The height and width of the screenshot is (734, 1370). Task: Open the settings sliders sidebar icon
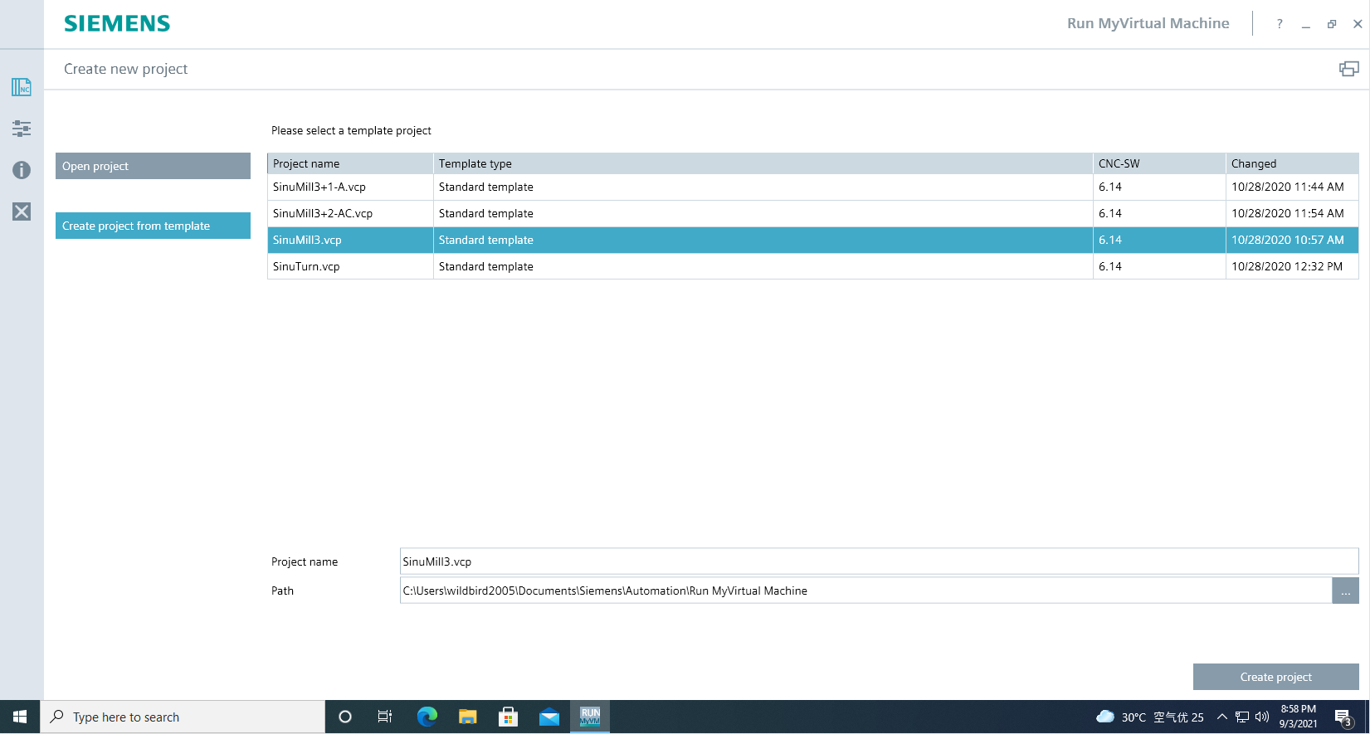tap(22, 129)
